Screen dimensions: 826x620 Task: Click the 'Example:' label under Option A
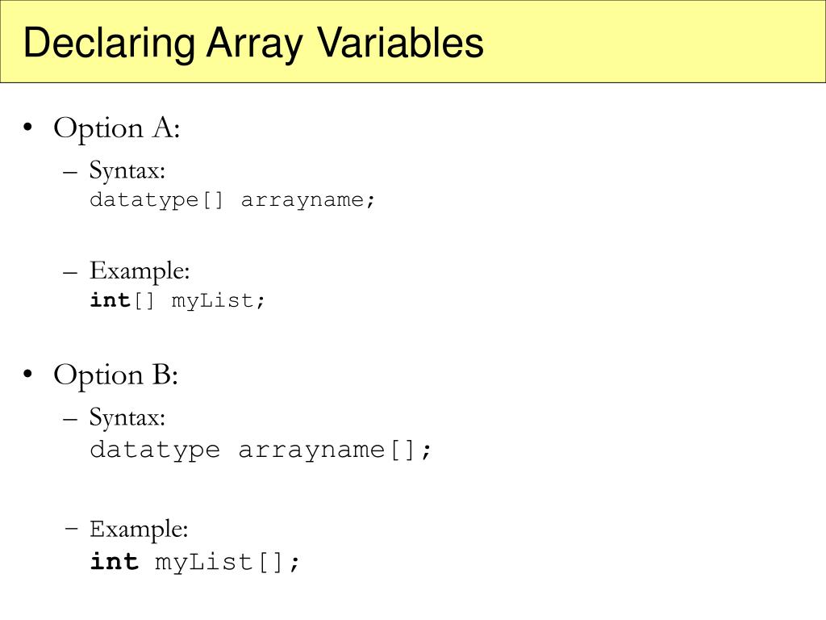[x=139, y=271]
